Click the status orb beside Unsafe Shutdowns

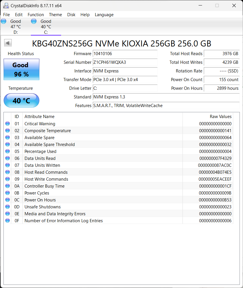pyautogui.click(x=7, y=207)
